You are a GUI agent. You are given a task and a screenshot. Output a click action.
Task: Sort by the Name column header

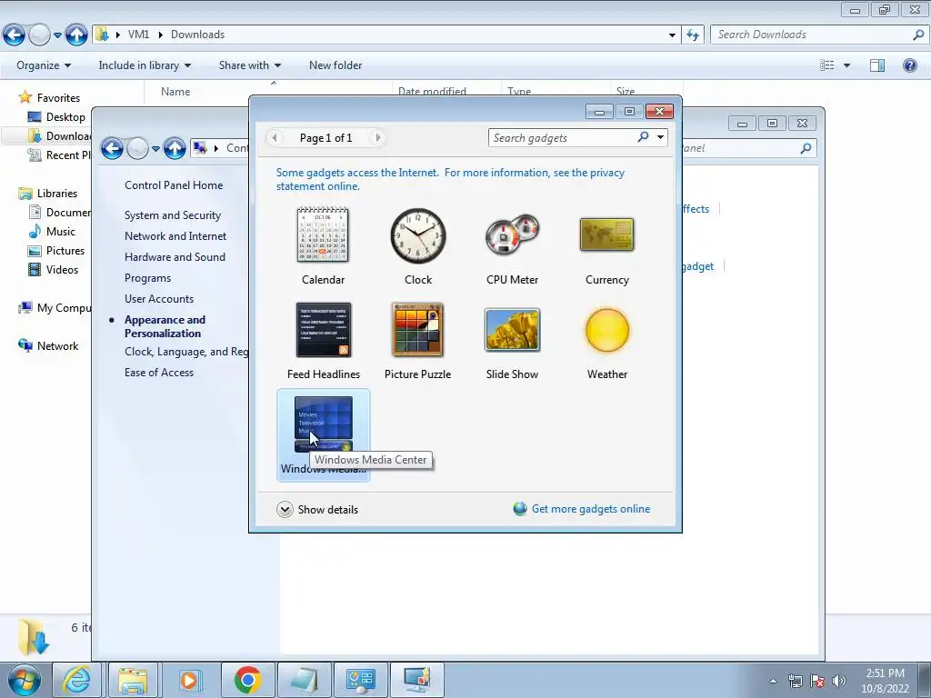point(175,92)
